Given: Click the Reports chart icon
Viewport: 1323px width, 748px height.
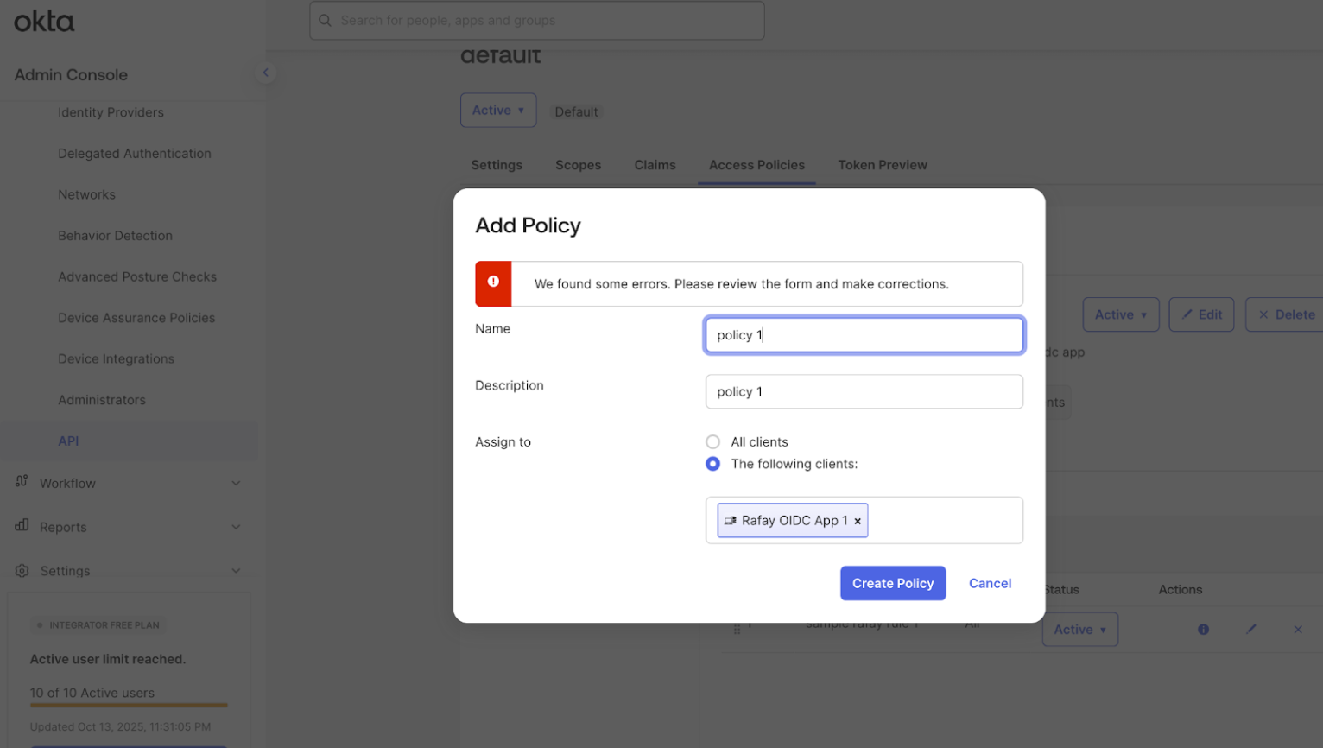Looking at the screenshot, I should click(22, 526).
